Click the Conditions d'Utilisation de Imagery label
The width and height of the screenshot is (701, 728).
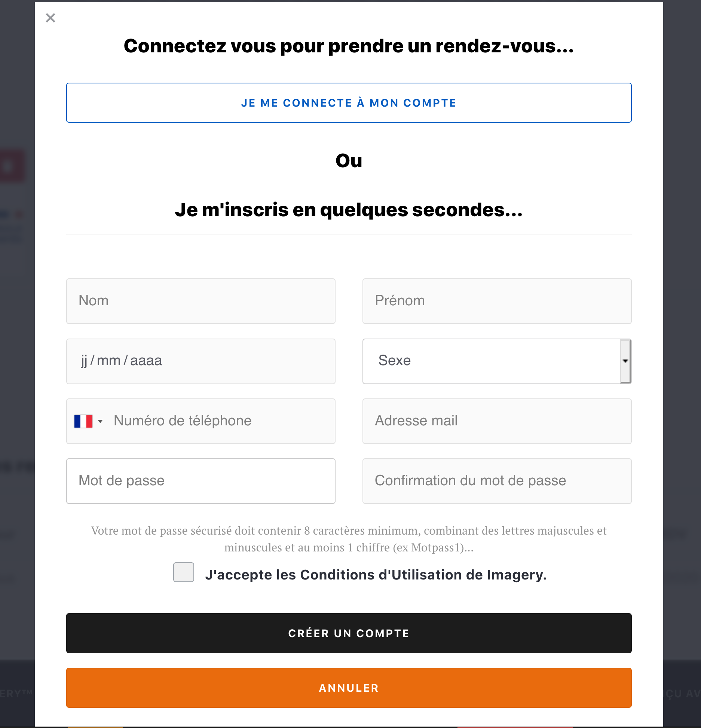[x=376, y=575]
